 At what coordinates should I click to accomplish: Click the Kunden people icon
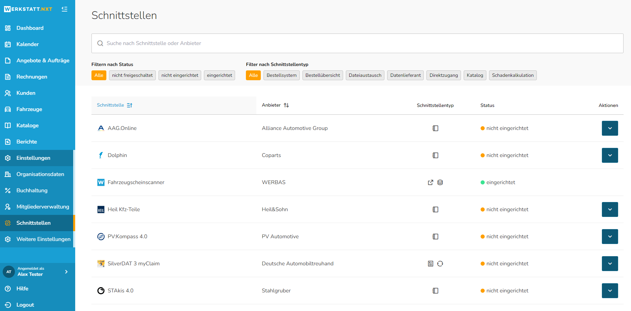click(x=8, y=93)
